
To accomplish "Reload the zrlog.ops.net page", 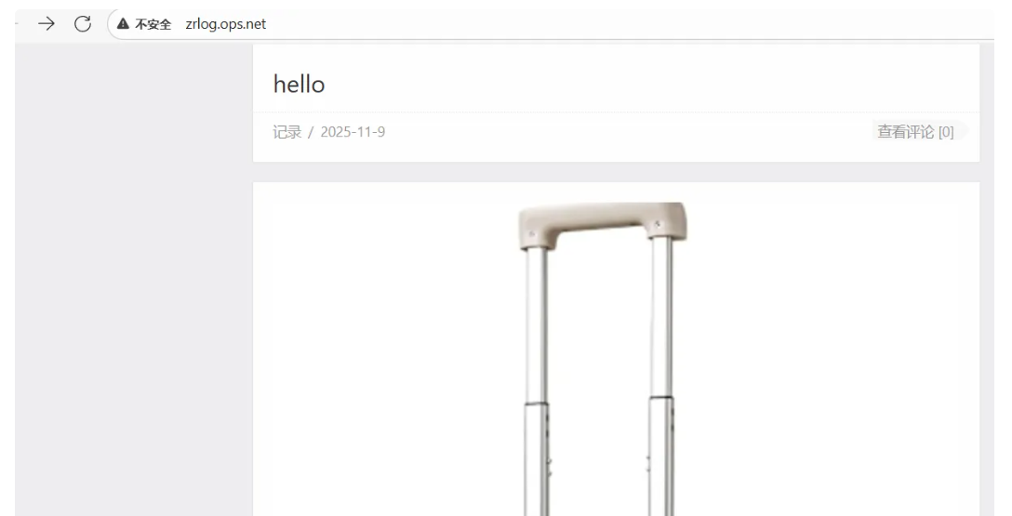I will point(83,24).
